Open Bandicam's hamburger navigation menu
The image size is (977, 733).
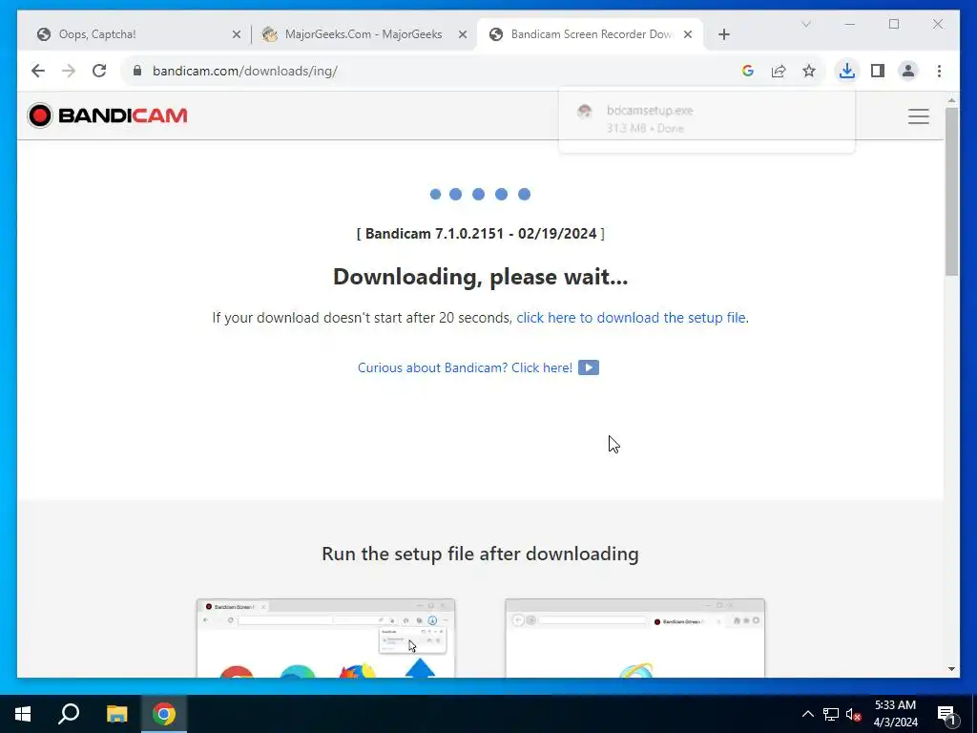[919, 116]
